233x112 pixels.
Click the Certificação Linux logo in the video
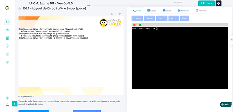pos(110,23)
